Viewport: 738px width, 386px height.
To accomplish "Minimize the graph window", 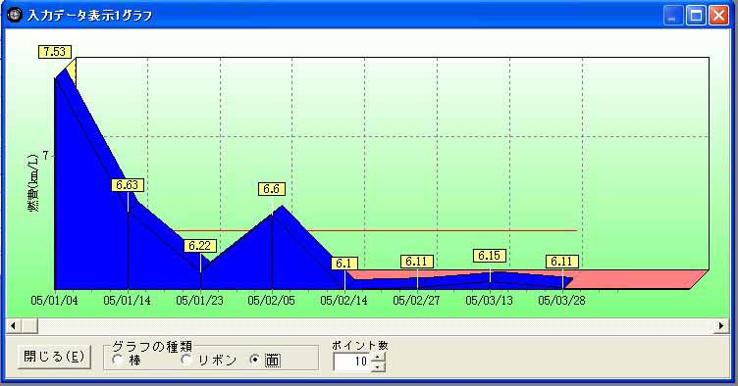I will click(673, 16).
